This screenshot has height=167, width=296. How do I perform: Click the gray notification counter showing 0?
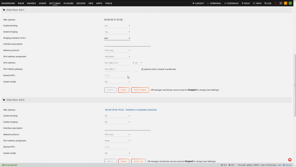(281, 3)
